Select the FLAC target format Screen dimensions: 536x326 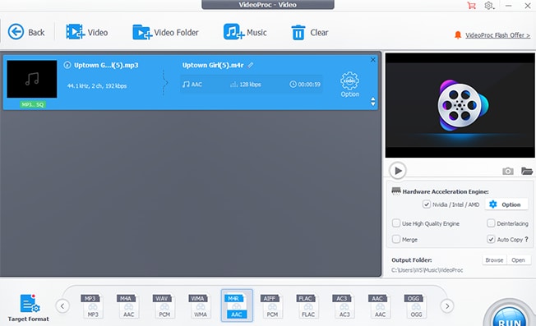[307, 305]
